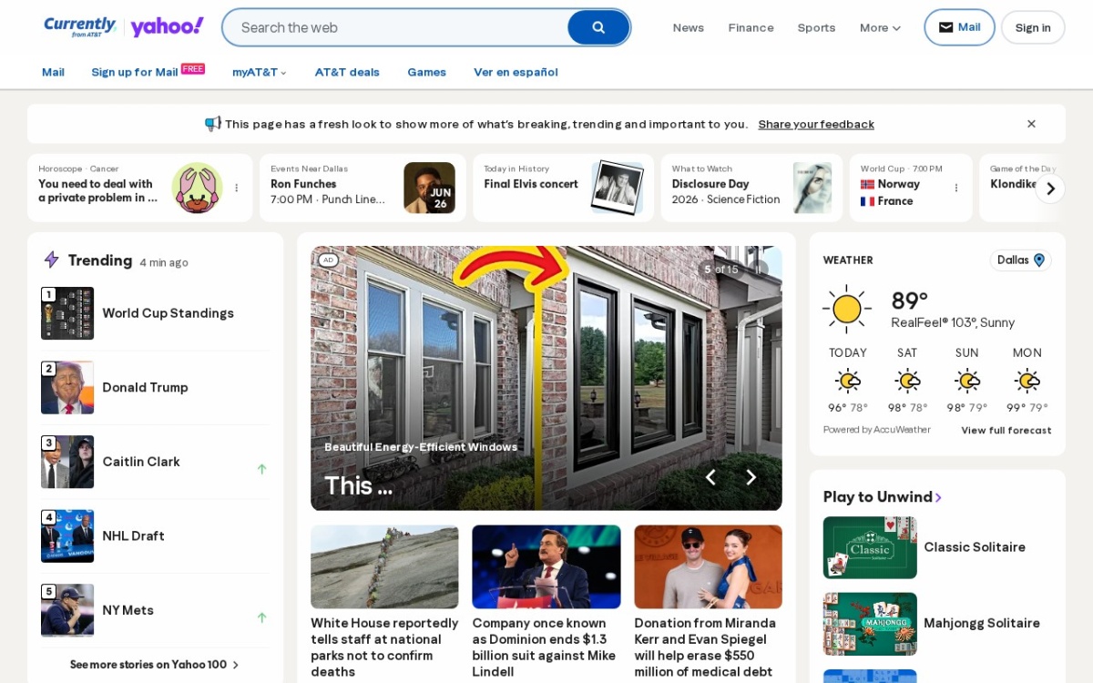Open White House national parks story

pos(384,647)
